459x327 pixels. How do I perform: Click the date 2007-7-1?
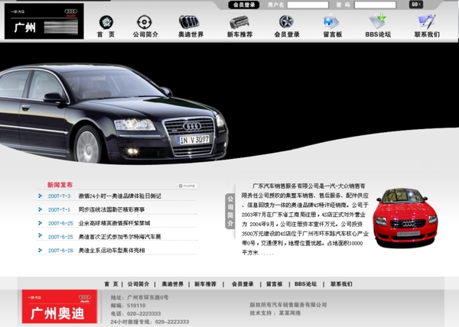click(60, 209)
